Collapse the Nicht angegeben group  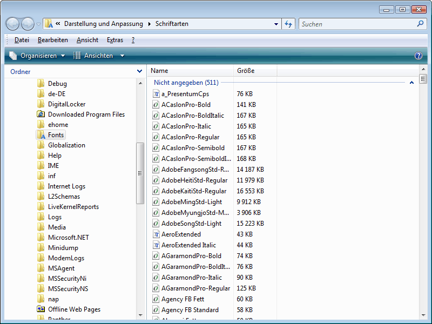[411, 83]
